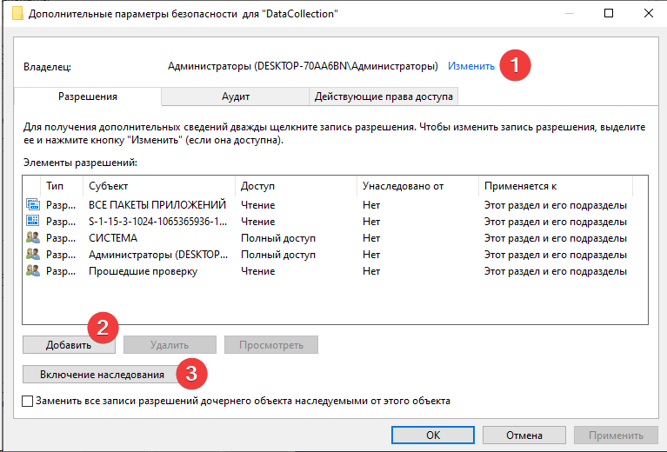This screenshot has height=452, width=667.
Task: Click the Применяется к column header
Action: click(554, 186)
